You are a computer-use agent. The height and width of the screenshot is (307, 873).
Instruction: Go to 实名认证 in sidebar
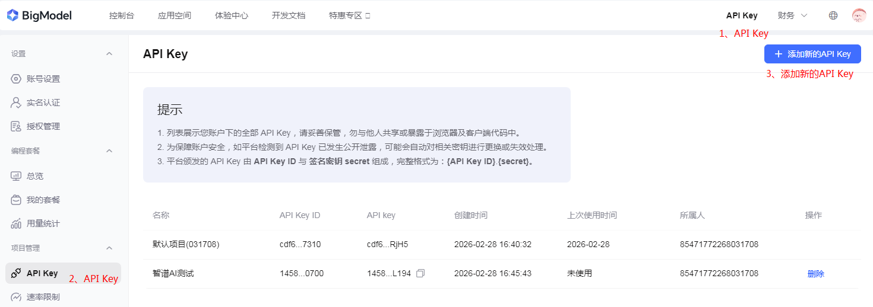pos(43,103)
